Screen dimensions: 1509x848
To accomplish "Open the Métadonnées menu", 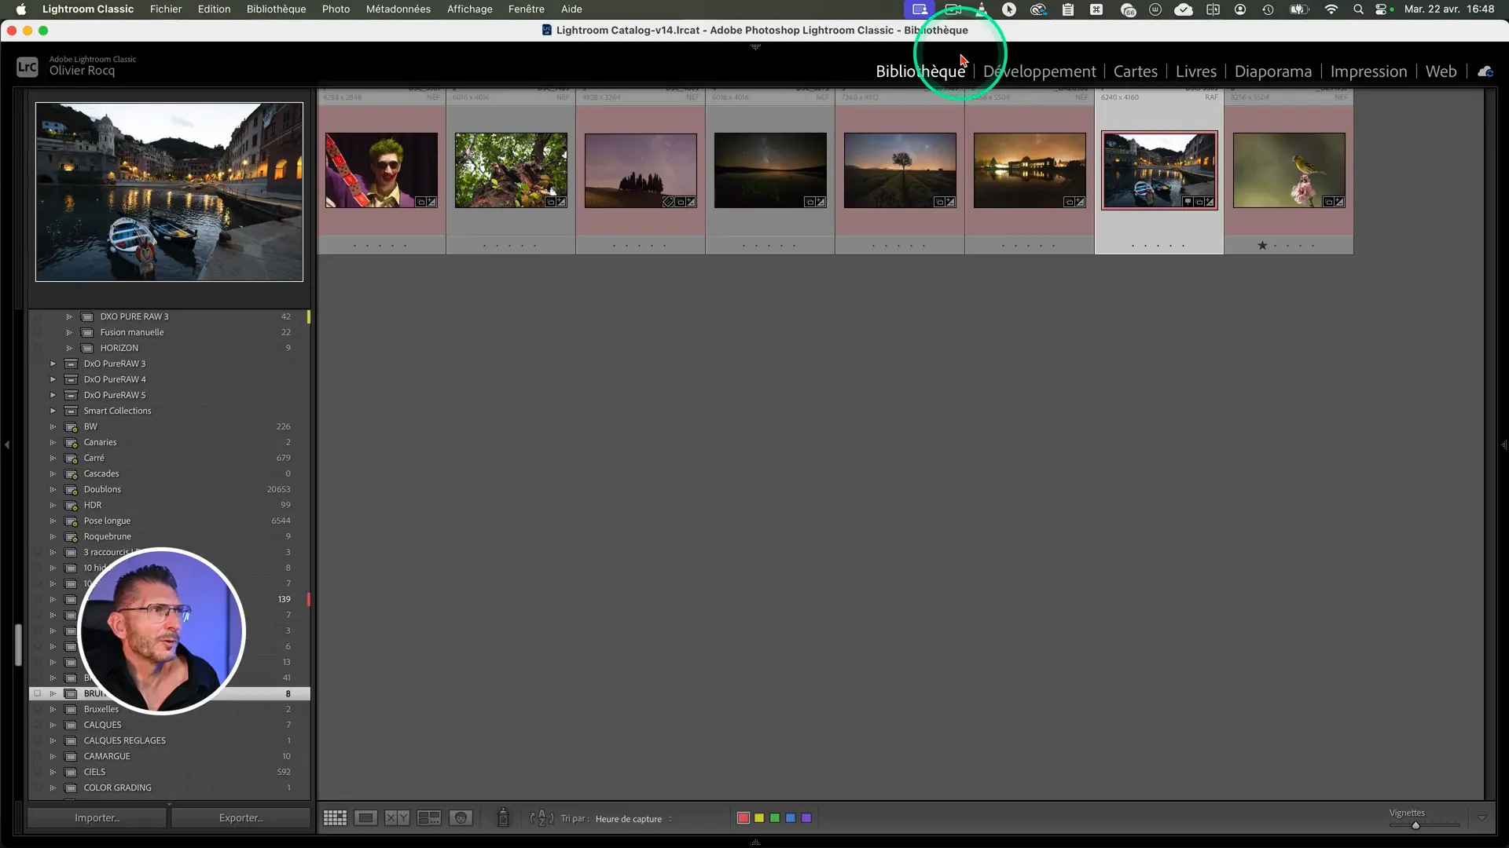I will coord(398,9).
